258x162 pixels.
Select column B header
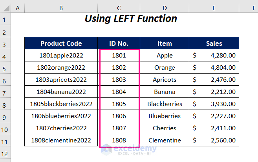pos(61,7)
